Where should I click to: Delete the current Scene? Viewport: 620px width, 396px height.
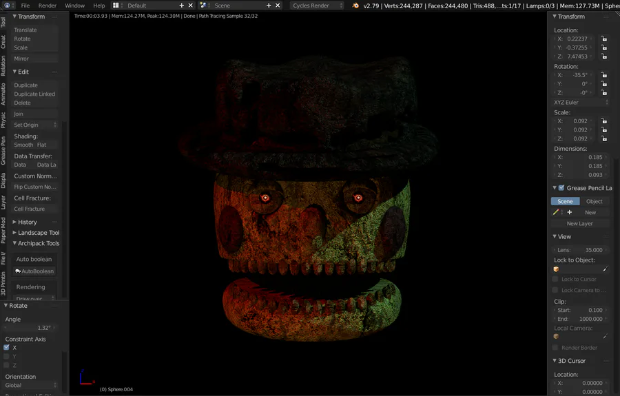(278, 6)
